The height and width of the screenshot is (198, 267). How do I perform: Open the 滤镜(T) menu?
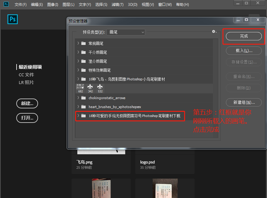pyautogui.click(x=118, y=5)
